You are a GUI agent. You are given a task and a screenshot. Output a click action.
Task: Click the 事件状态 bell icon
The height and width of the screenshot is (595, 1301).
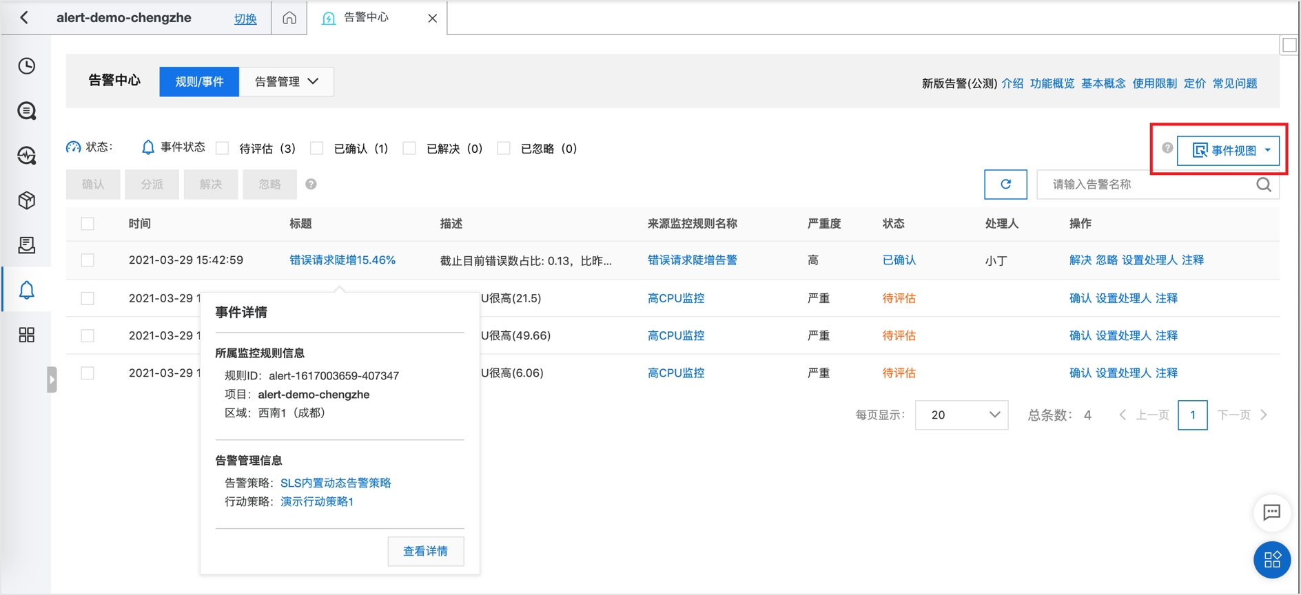click(x=147, y=147)
